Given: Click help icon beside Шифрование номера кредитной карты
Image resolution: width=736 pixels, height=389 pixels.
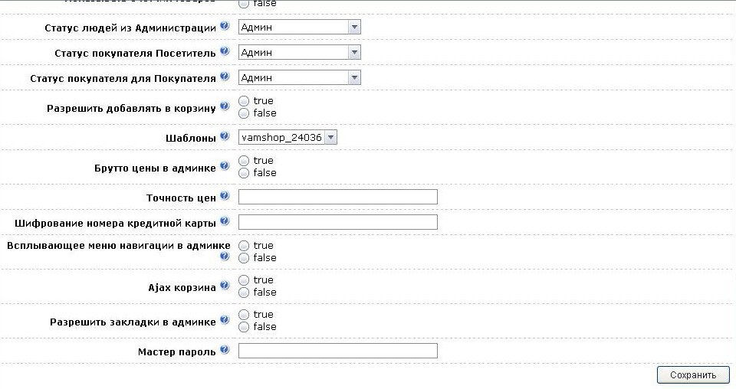Looking at the screenshot, I should click(x=225, y=221).
